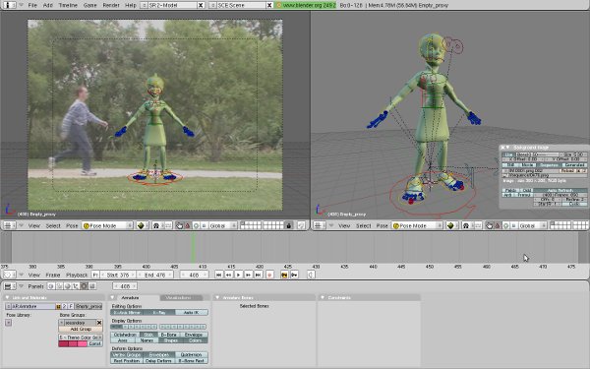Click the layer lock icon in left view header

pos(288,225)
